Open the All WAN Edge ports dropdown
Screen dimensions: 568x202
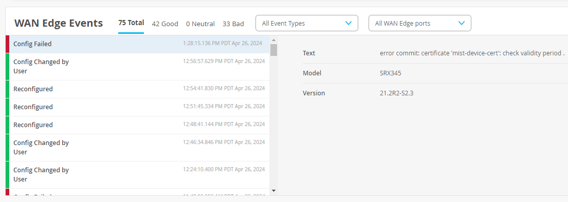tap(420, 23)
